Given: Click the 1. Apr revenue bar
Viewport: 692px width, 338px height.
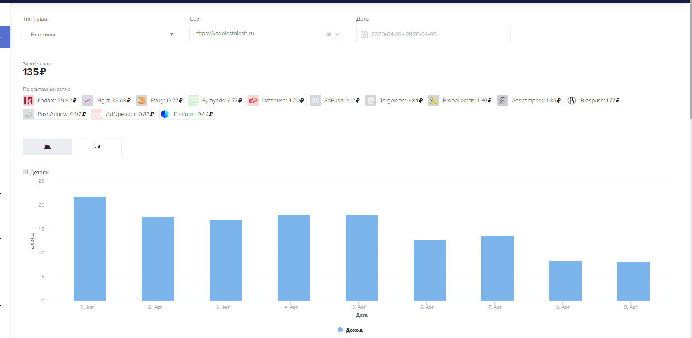Looking at the screenshot, I should tap(90, 249).
